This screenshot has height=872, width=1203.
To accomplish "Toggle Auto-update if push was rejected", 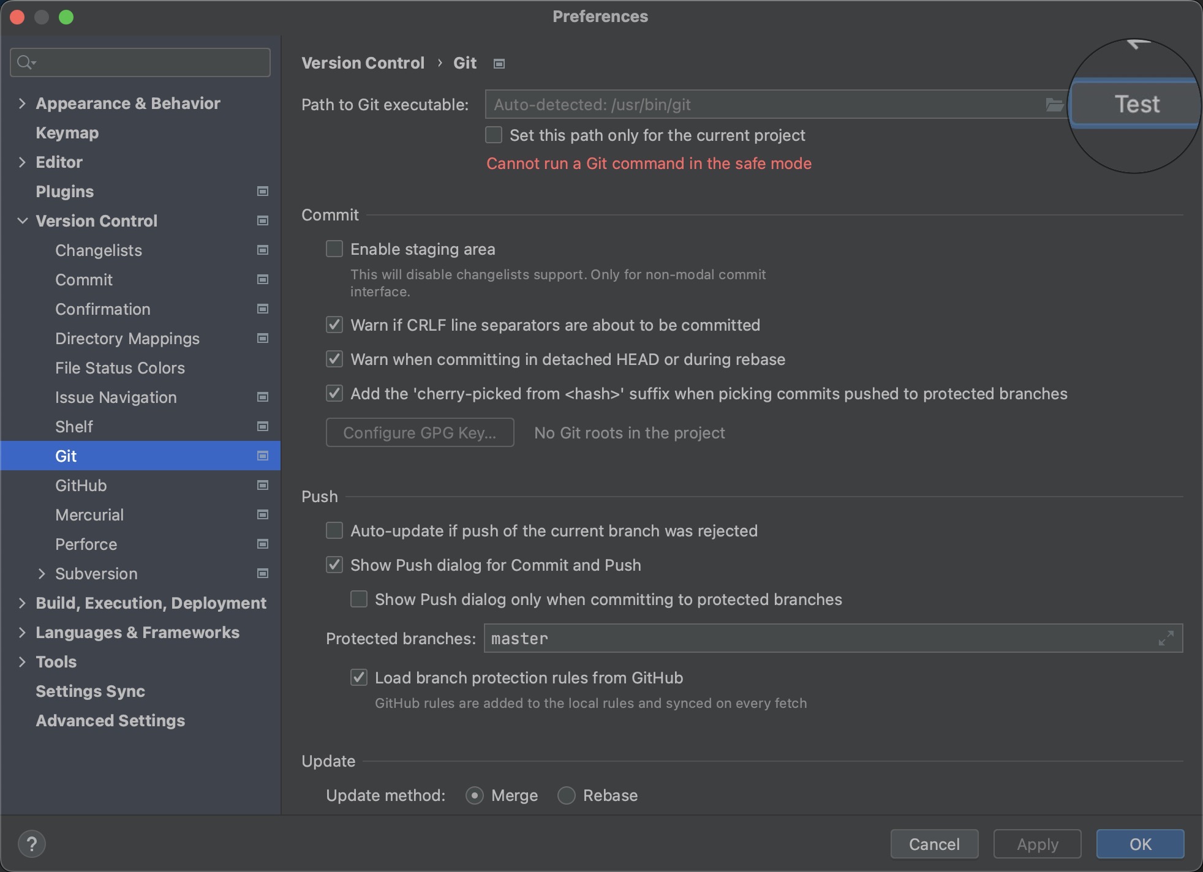I will tap(334, 531).
